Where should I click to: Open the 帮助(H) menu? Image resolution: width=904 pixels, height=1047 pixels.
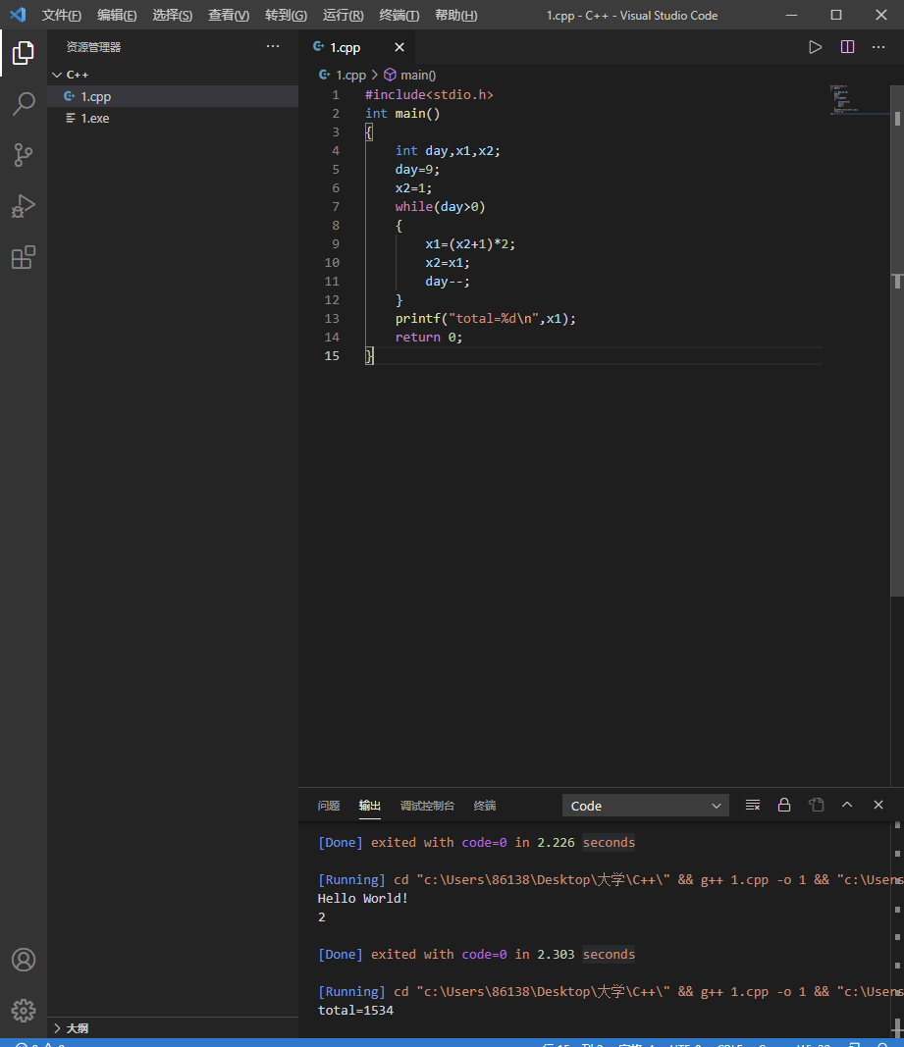[455, 16]
